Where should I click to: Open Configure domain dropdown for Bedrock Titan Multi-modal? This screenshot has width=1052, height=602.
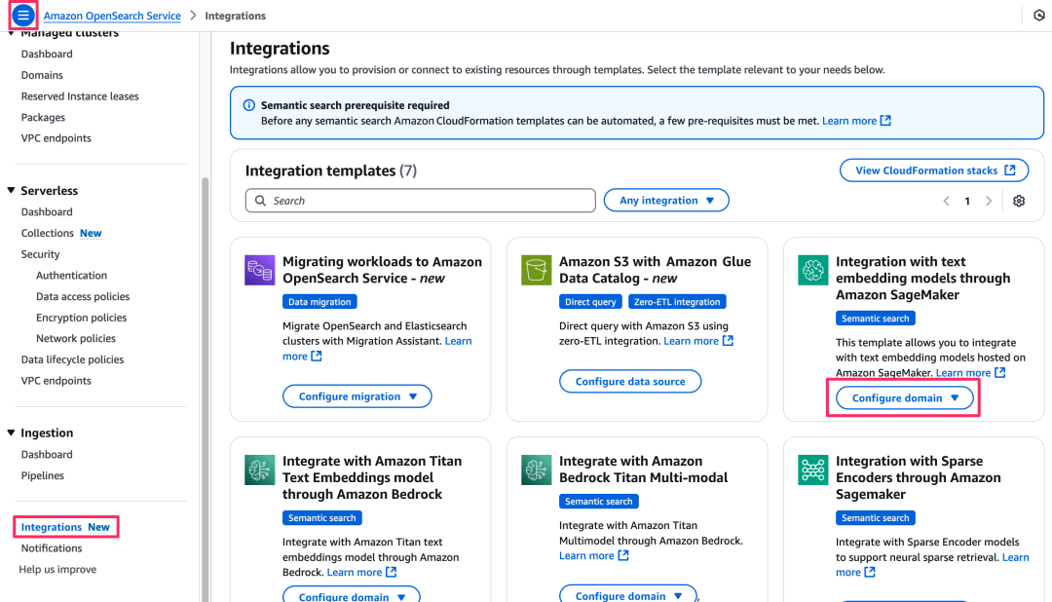point(628,594)
